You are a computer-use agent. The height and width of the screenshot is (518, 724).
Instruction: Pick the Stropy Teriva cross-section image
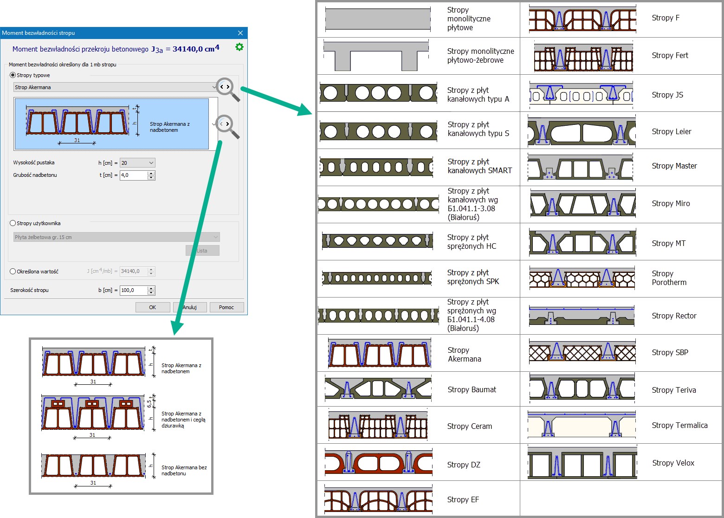tap(582, 389)
